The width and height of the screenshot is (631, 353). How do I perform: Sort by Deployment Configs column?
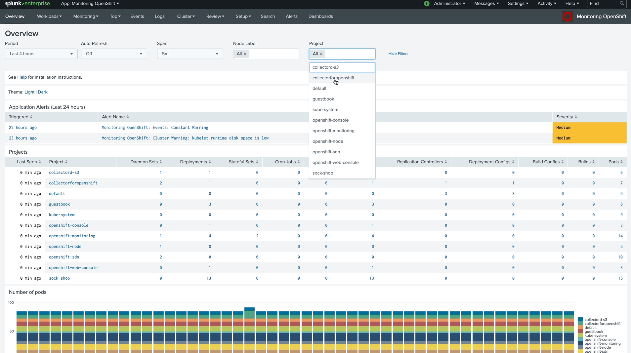click(492, 162)
